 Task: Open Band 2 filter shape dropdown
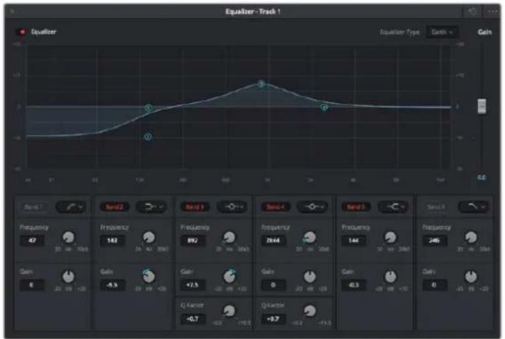[151, 207]
